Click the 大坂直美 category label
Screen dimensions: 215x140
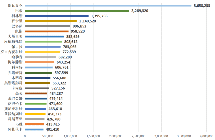15,36
